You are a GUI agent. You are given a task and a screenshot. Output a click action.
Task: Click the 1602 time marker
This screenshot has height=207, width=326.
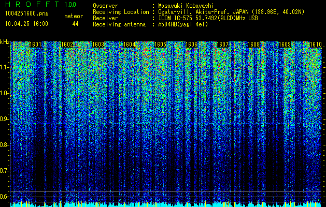click(67, 45)
